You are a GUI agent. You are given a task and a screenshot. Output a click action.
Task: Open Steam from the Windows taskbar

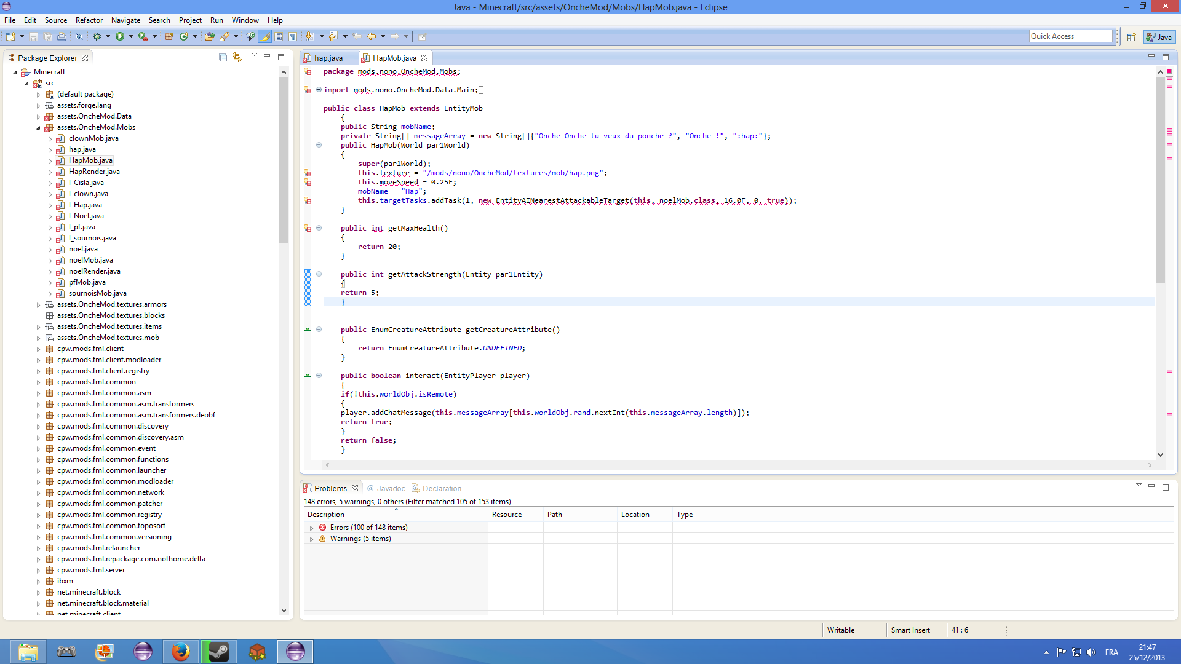pyautogui.click(x=219, y=652)
